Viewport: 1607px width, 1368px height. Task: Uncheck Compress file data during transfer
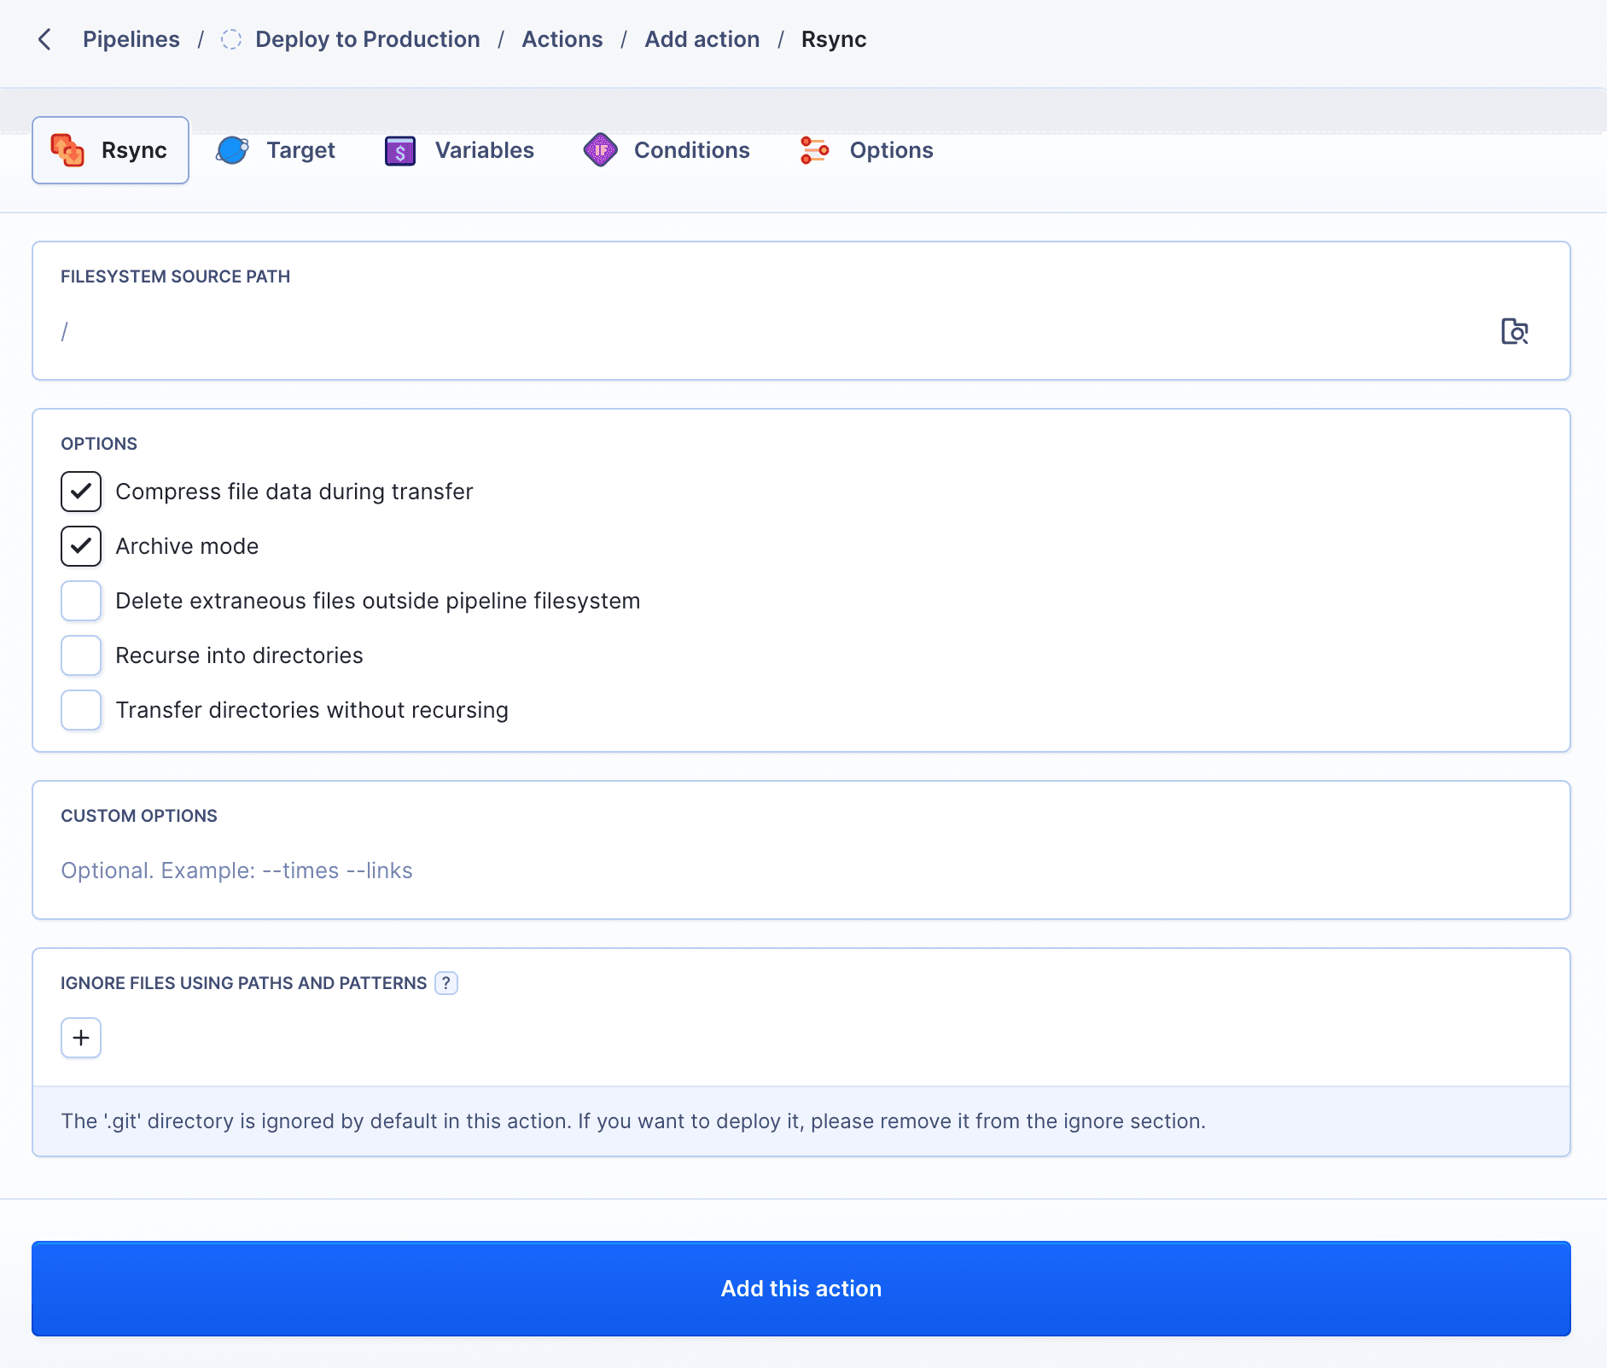point(81,492)
